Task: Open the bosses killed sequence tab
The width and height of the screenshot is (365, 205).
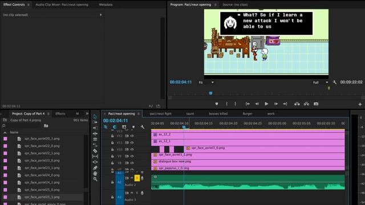Action: pyautogui.click(x=218, y=114)
